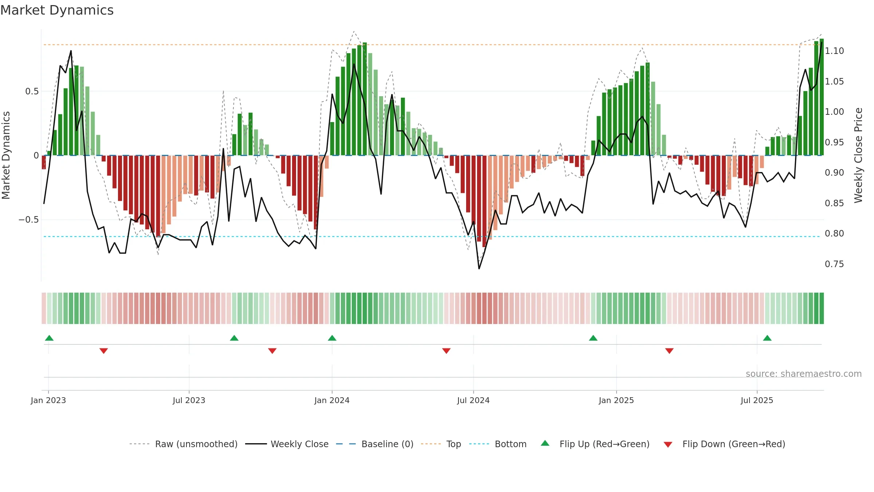Click the Jan 2025 axis label
The width and height of the screenshot is (874, 492).
(x=617, y=400)
